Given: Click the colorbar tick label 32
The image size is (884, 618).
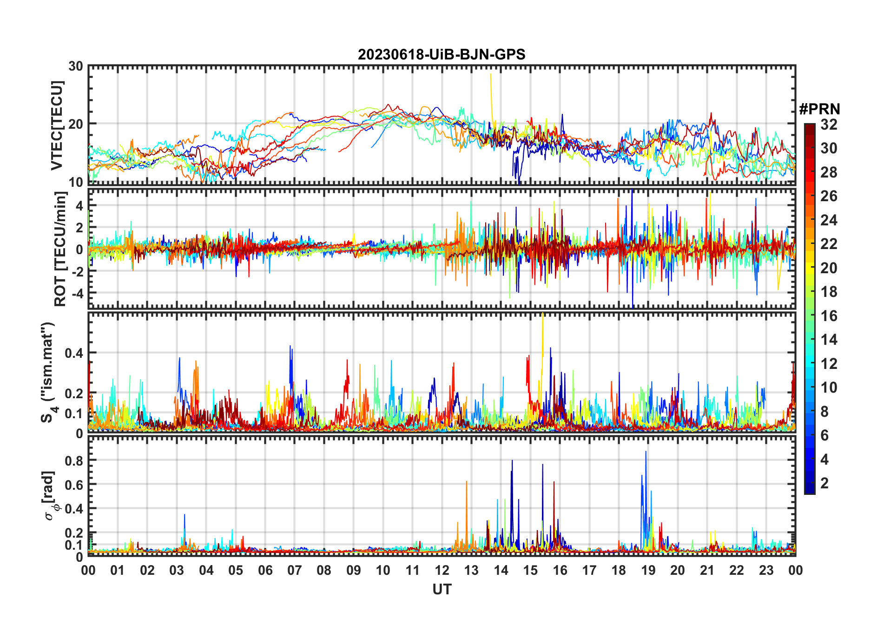Looking at the screenshot, I should tap(829, 125).
